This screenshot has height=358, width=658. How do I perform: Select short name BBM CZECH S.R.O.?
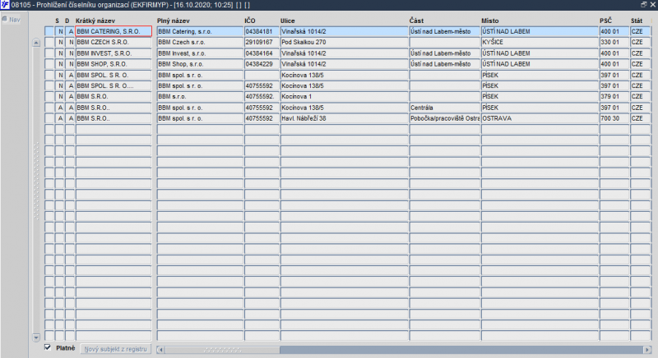(x=114, y=43)
